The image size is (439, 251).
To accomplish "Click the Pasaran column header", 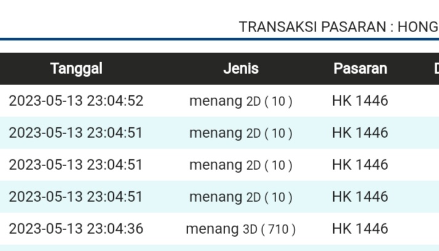I will [x=360, y=69].
